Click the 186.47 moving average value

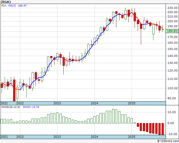(x=22, y=5)
